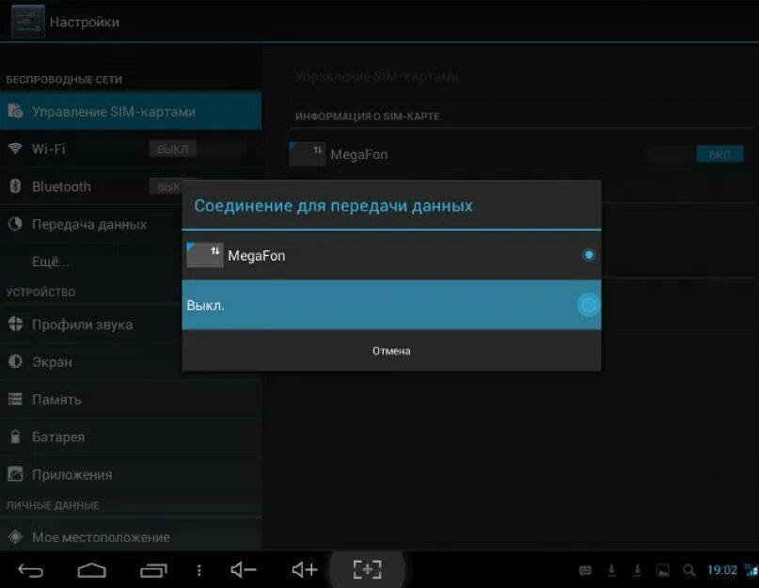The width and height of the screenshot is (759, 588).
Task: Open the Память settings entry
Action: pyautogui.click(x=131, y=400)
